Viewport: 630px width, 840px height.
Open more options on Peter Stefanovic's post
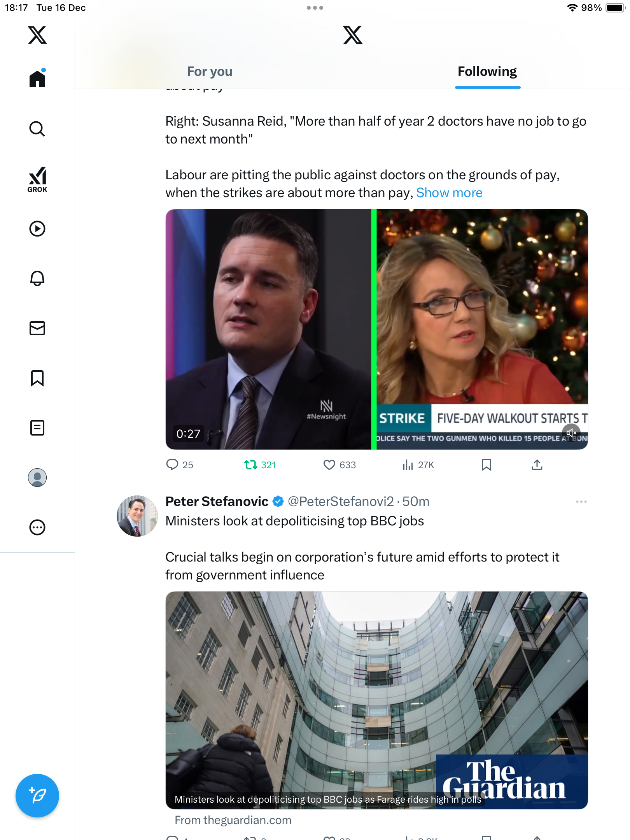pos(581,502)
